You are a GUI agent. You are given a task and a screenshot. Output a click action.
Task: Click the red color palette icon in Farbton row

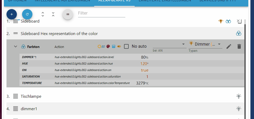[108, 47]
